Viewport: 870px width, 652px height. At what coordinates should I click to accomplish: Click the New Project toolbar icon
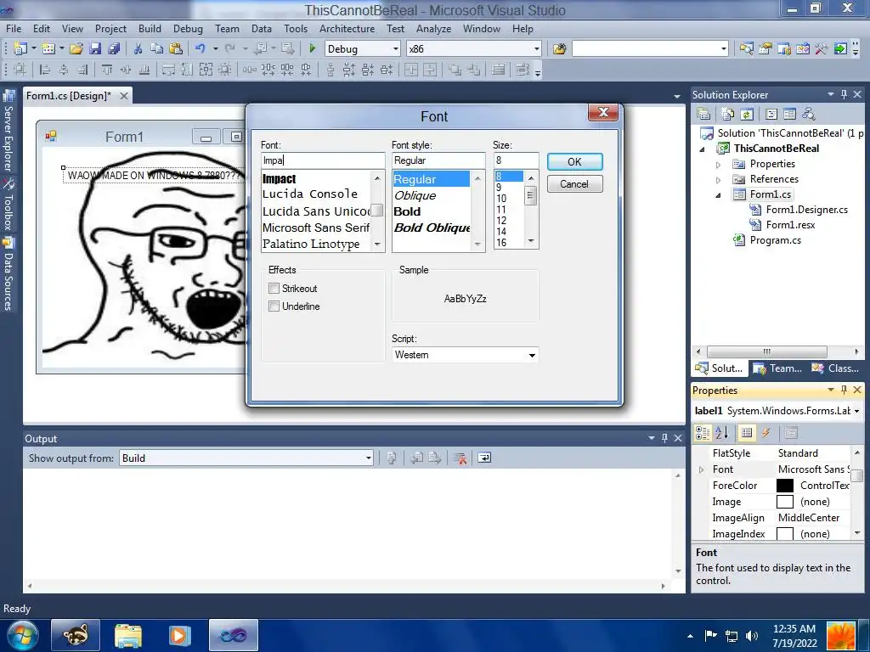[20, 48]
